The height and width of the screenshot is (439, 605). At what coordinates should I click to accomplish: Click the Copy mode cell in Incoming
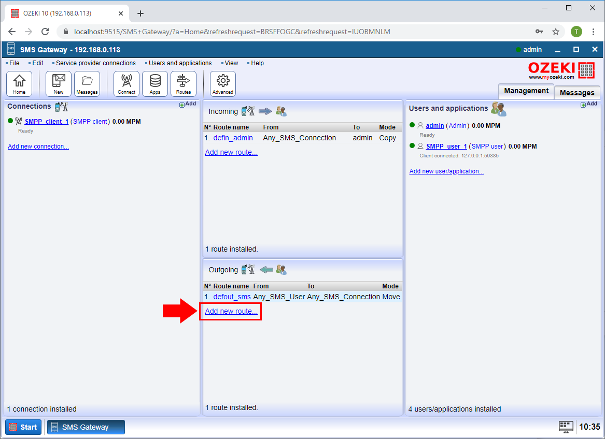387,138
